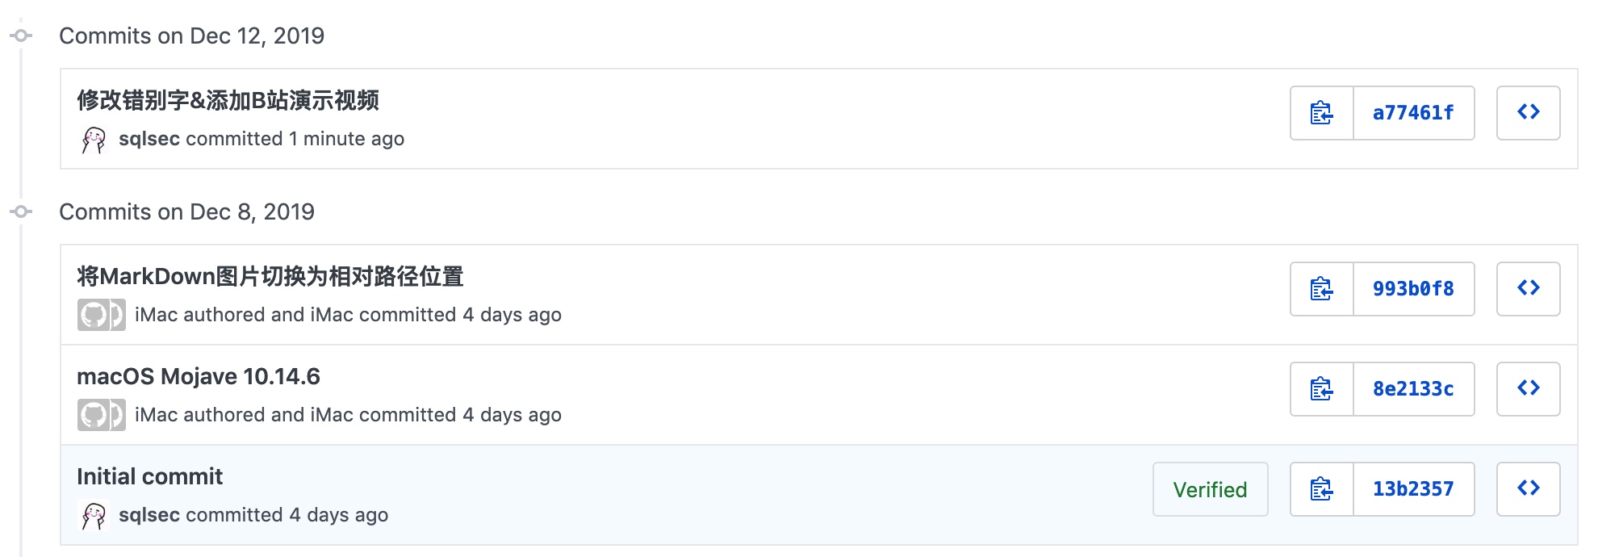This screenshot has width=1619, height=557.
Task: Open the macOS Mojave 10.14.6 commit
Action: coord(199,376)
